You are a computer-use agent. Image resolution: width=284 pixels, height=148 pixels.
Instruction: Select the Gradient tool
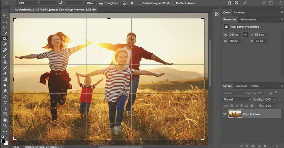(x=5, y=79)
